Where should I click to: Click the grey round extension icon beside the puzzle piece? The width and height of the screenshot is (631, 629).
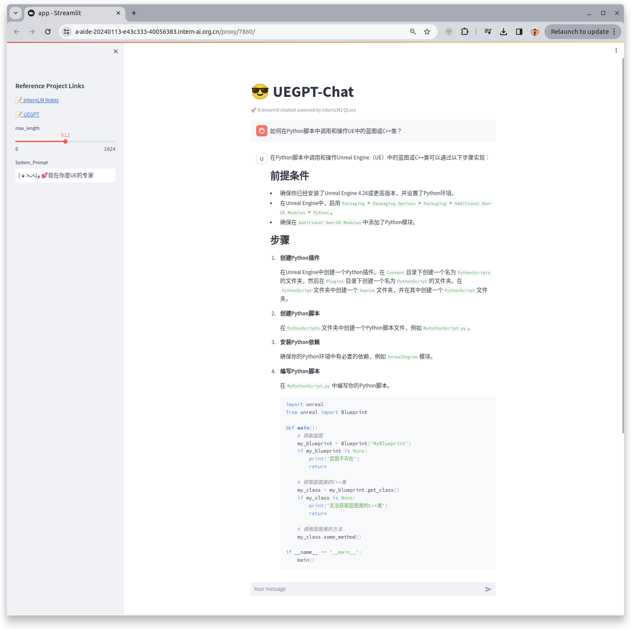(449, 32)
